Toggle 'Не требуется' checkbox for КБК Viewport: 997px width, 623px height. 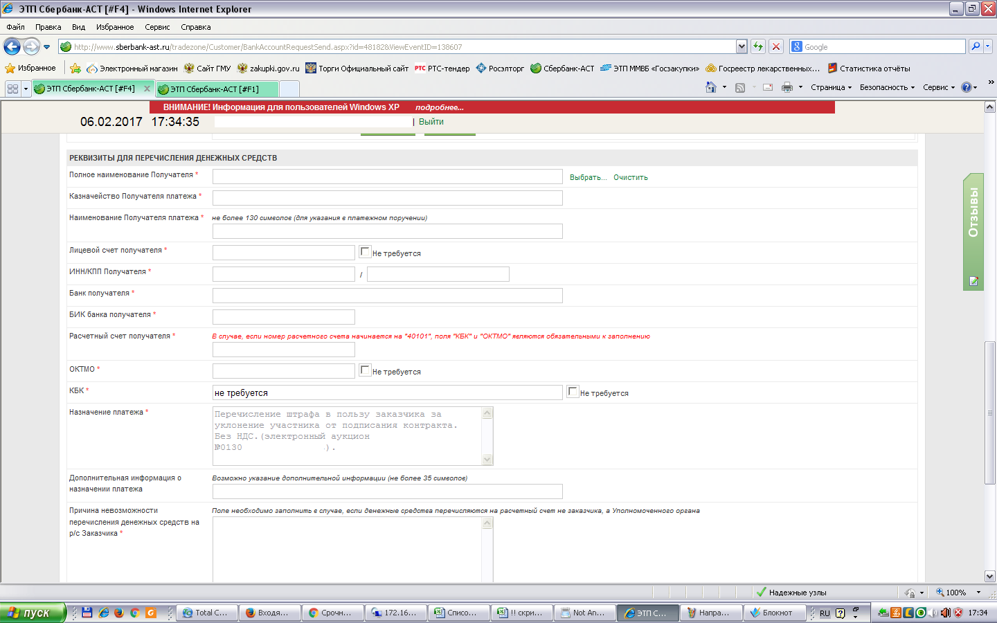point(573,392)
